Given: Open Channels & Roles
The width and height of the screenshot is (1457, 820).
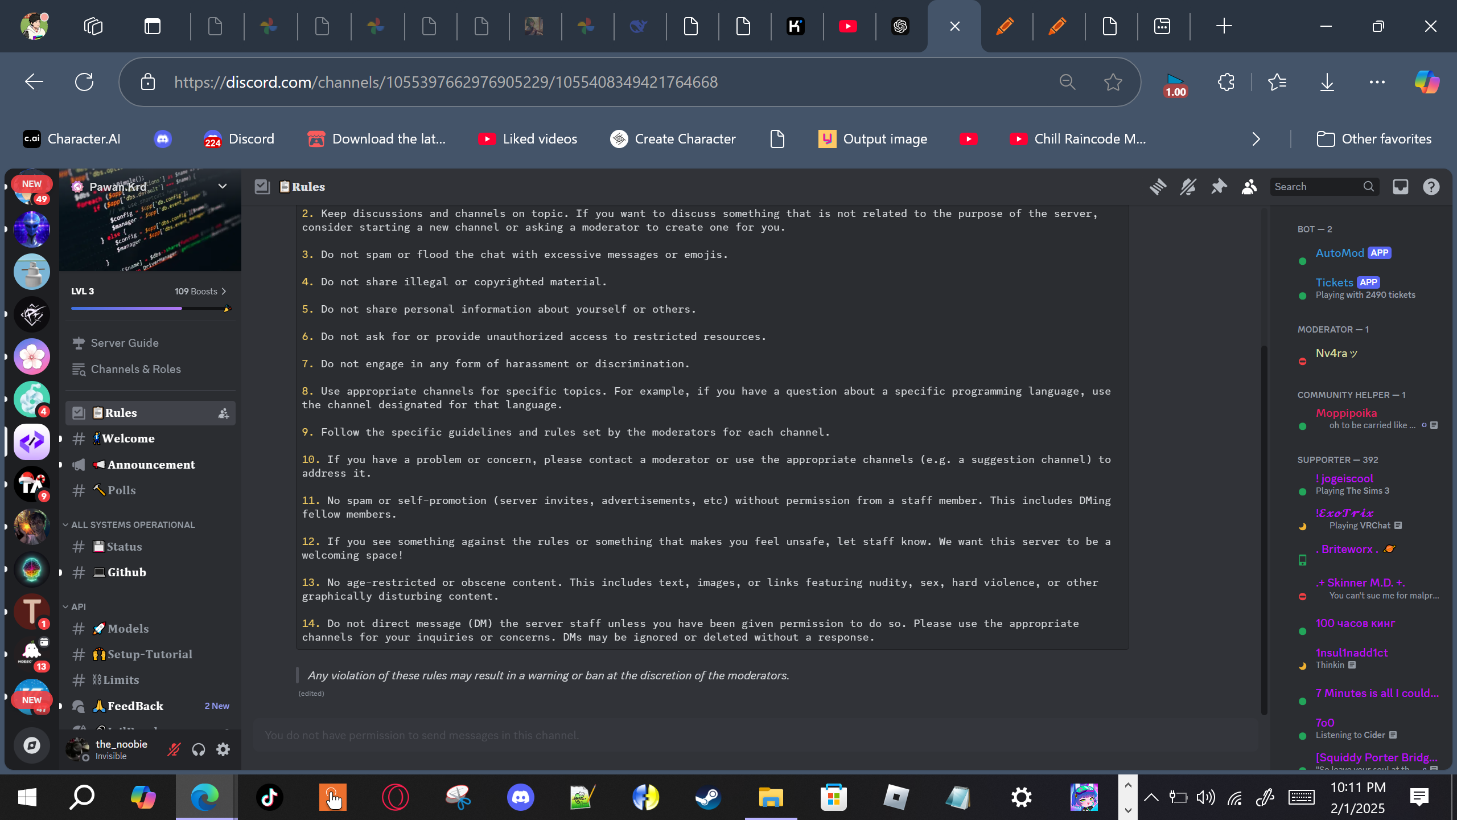Looking at the screenshot, I should click(x=135, y=369).
